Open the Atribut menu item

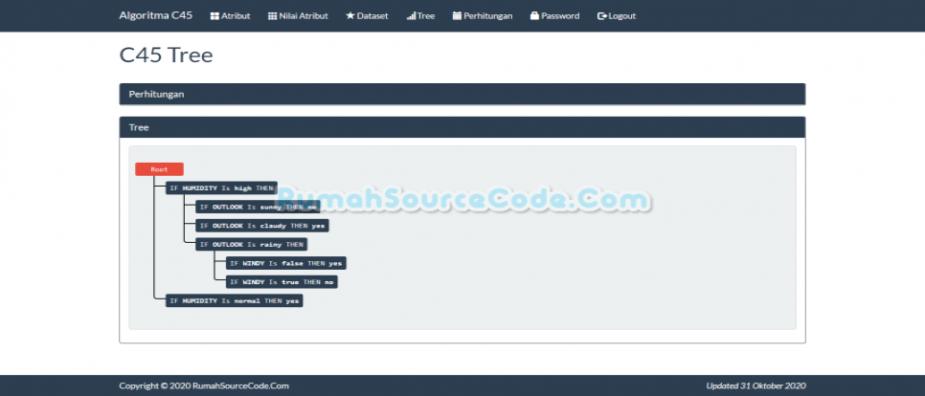tap(230, 16)
